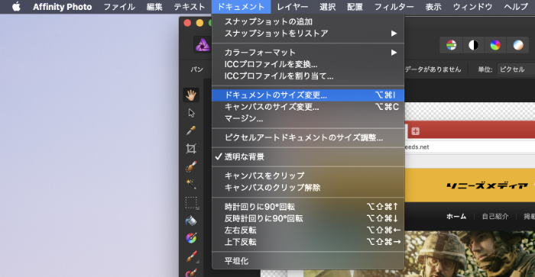Choose キャンバスのクリップ解除
Viewport: 535px width, 277px height.
308,188
